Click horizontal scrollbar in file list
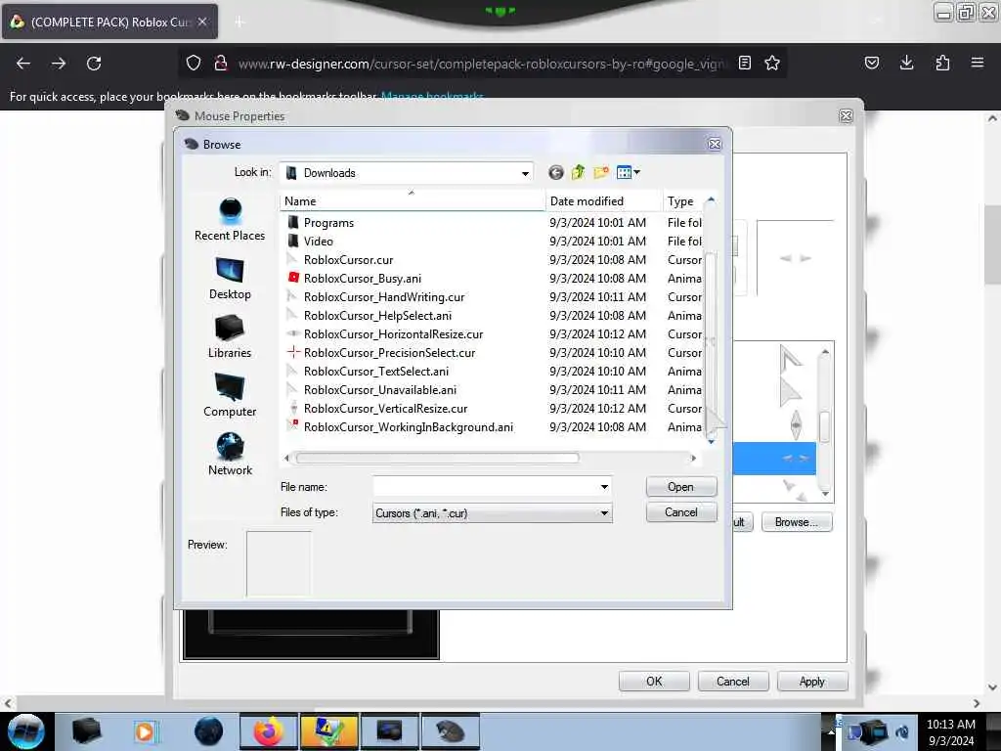1001x751 pixels. click(x=437, y=458)
